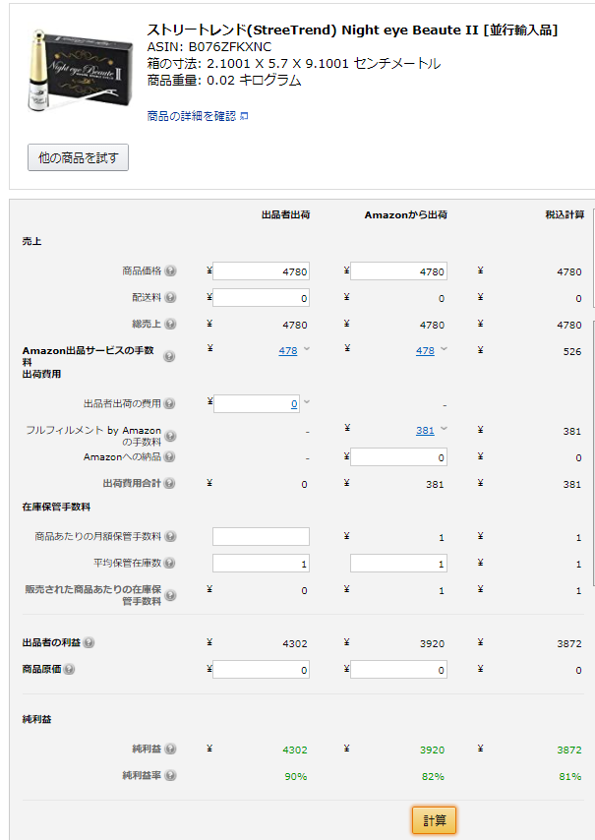Click 商品原価 input under Amazonから出荷
Screen dimensions: 595x840
coord(398,670)
